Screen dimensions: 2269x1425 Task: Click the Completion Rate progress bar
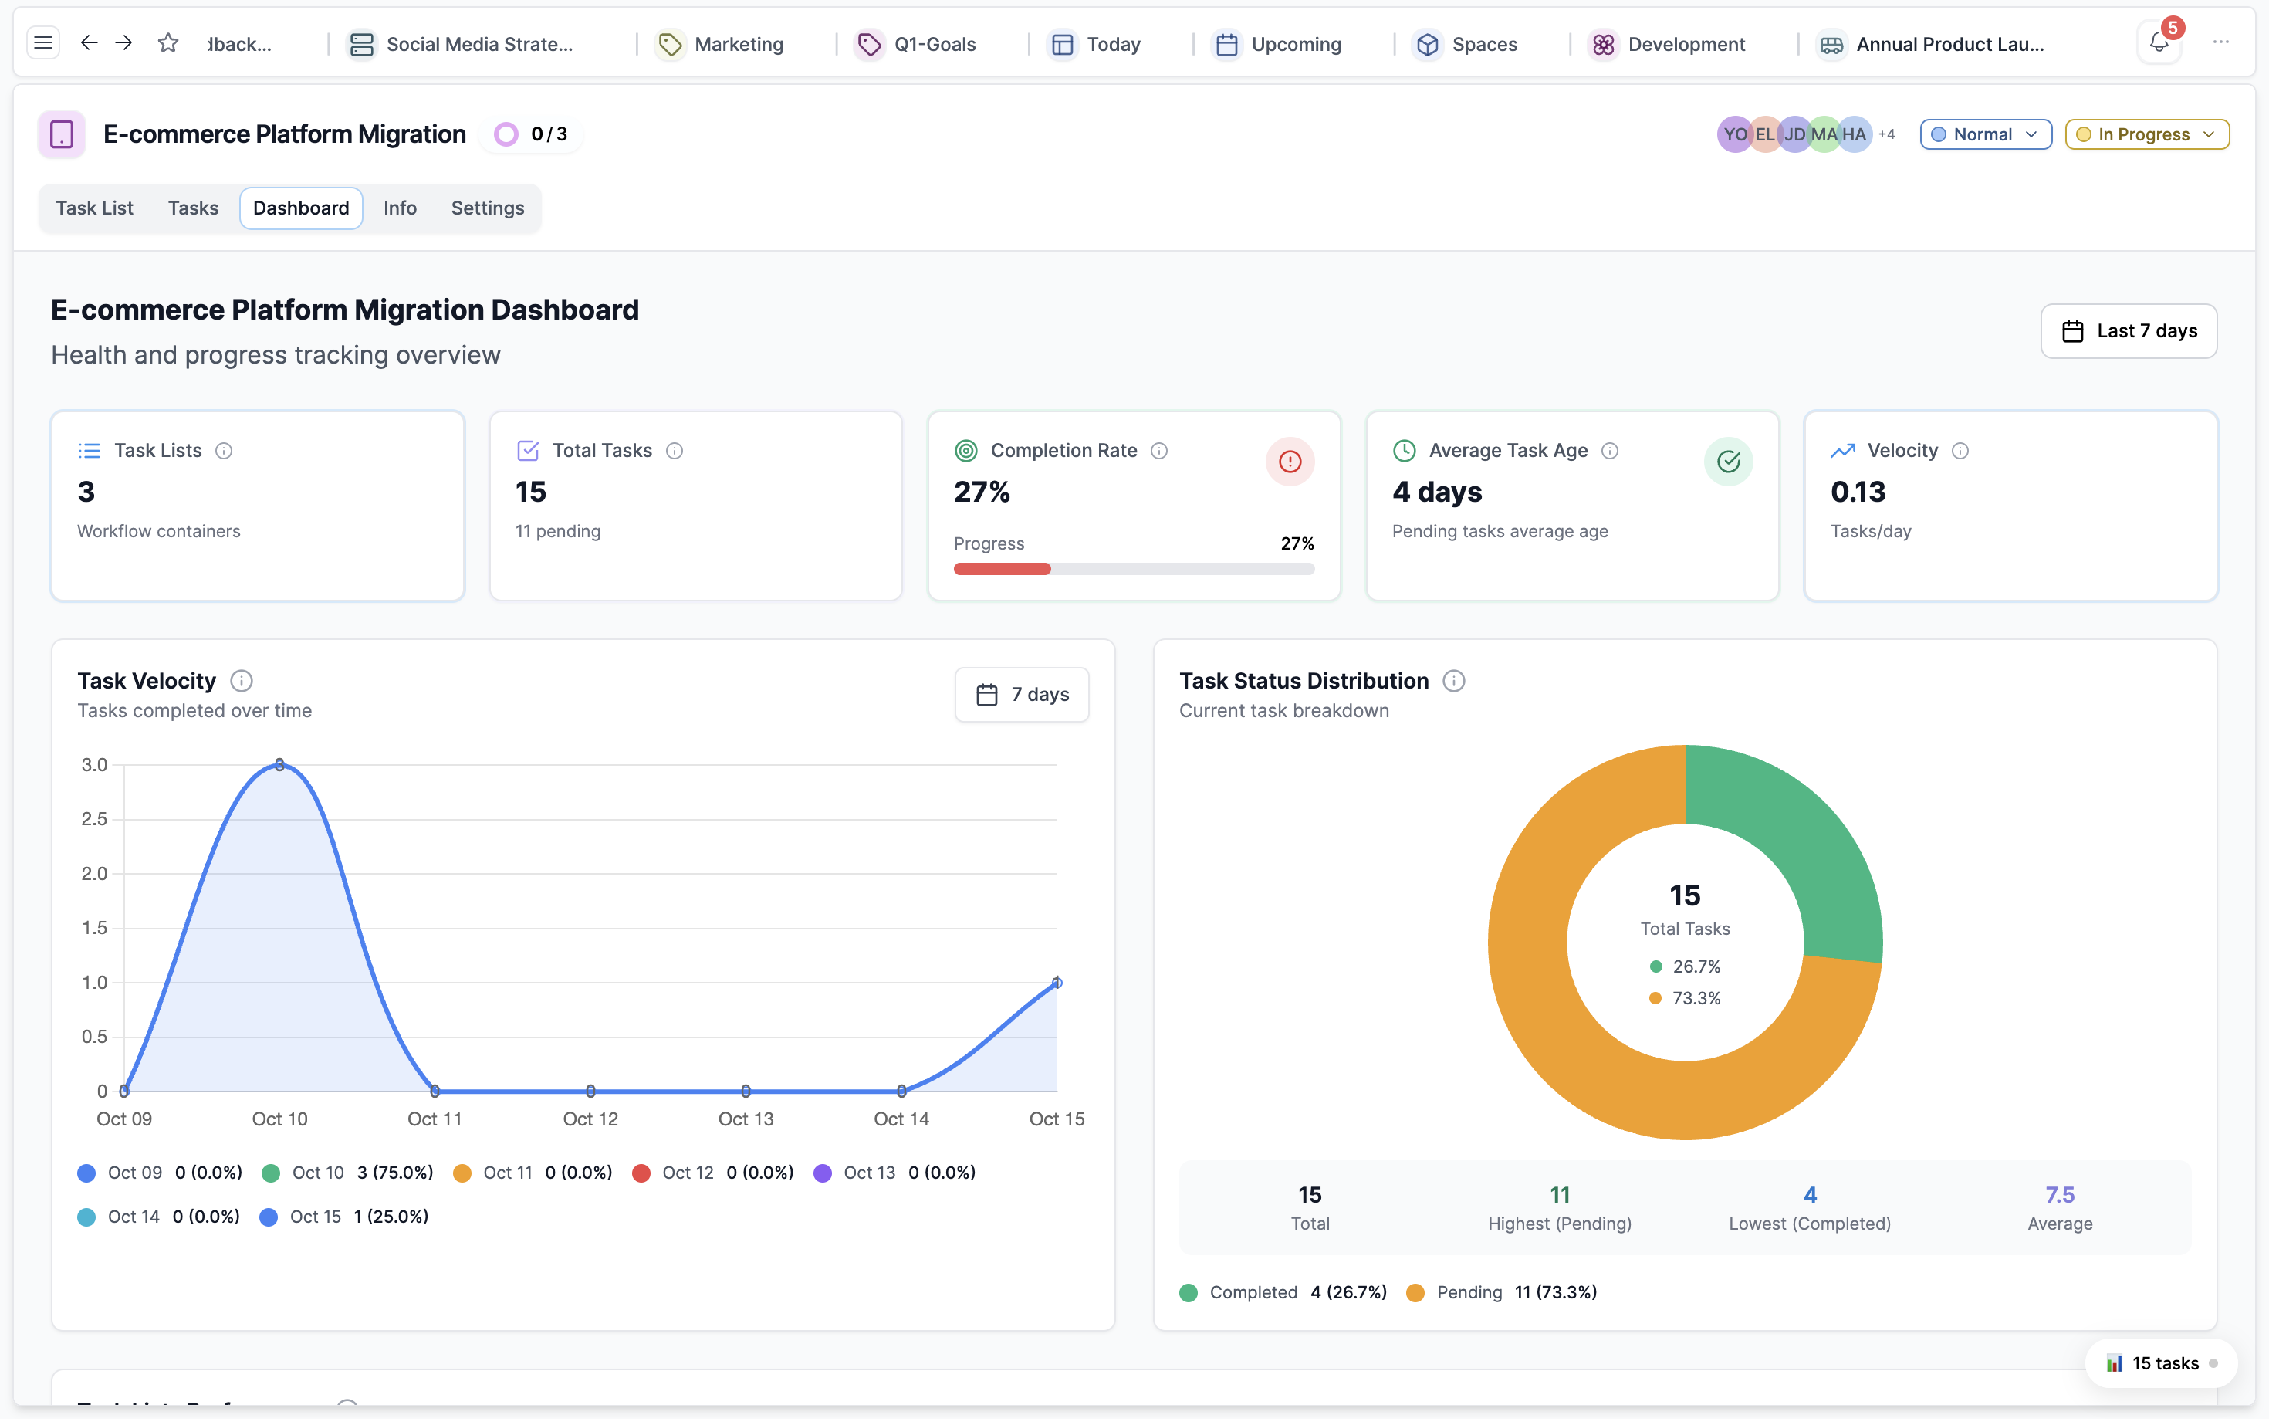1134,570
